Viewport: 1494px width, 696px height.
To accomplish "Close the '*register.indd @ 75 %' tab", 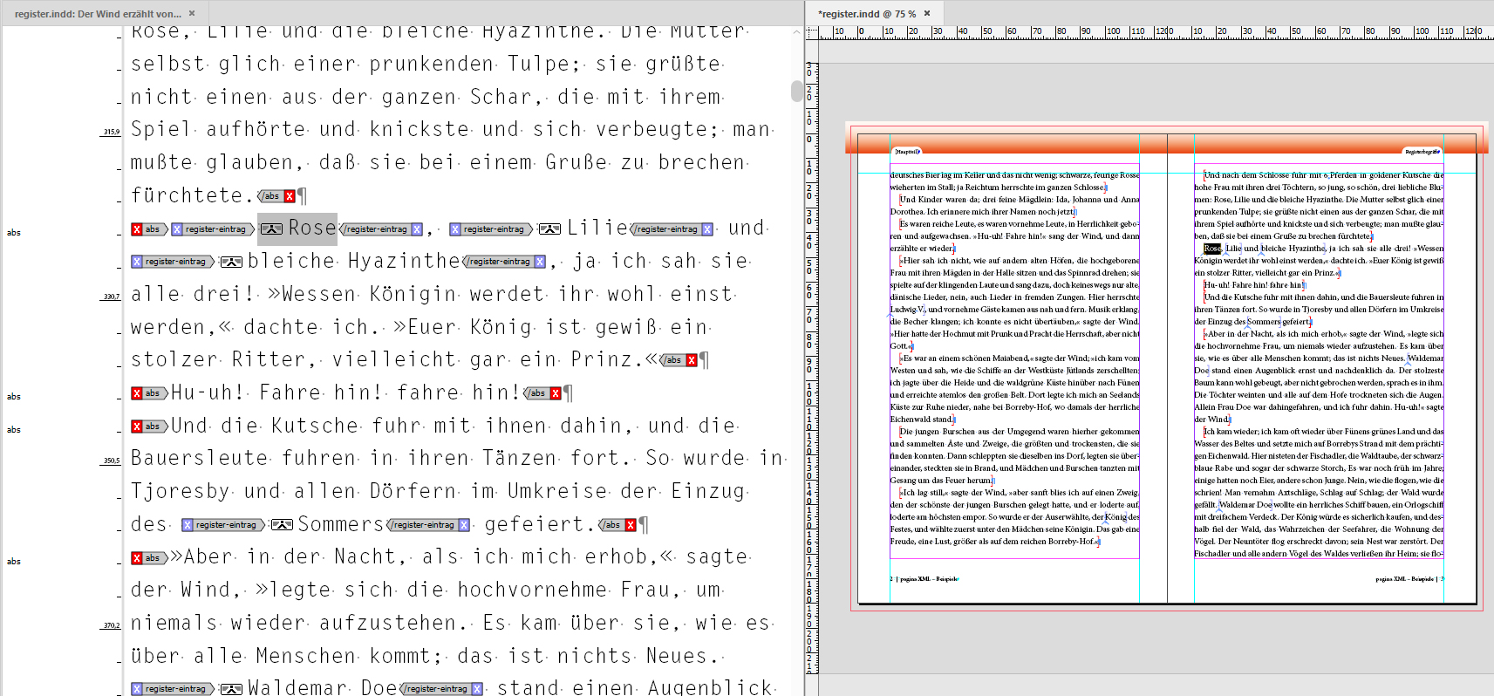I will tap(927, 13).
